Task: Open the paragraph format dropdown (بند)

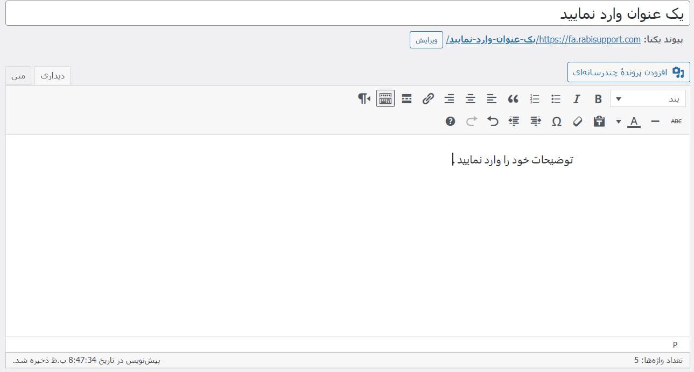Action: [648, 99]
